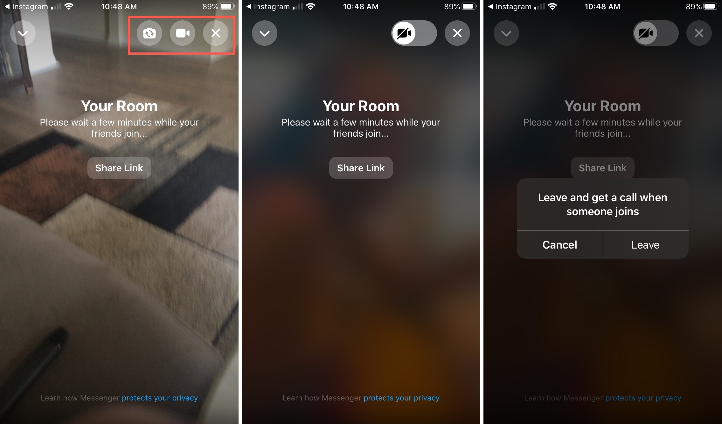Tap the flip camera icon
722x424 pixels.
pos(149,33)
